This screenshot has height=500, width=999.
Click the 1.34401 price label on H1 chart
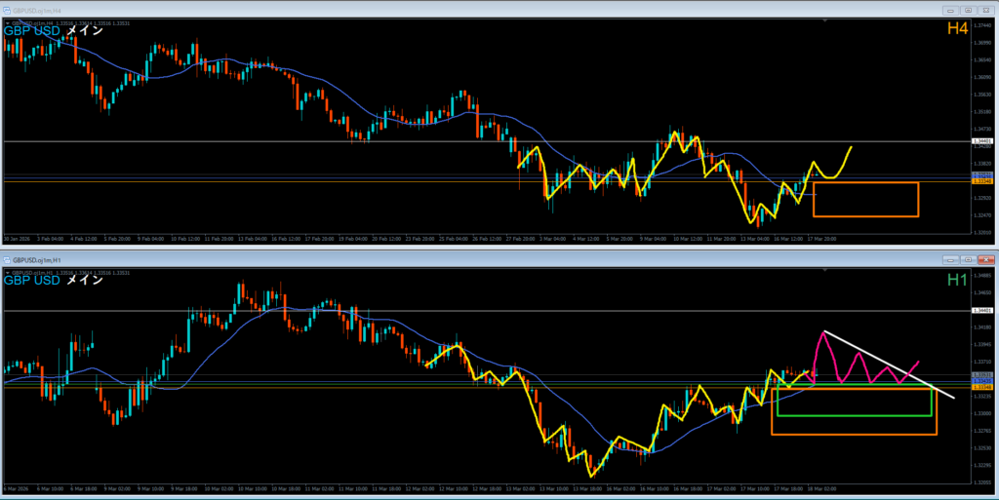pyautogui.click(x=981, y=311)
